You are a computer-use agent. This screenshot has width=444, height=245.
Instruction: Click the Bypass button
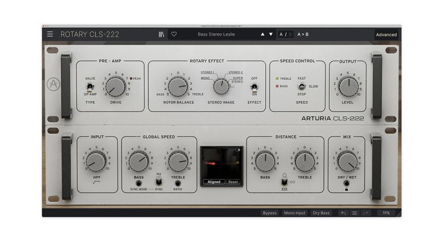pyautogui.click(x=269, y=213)
